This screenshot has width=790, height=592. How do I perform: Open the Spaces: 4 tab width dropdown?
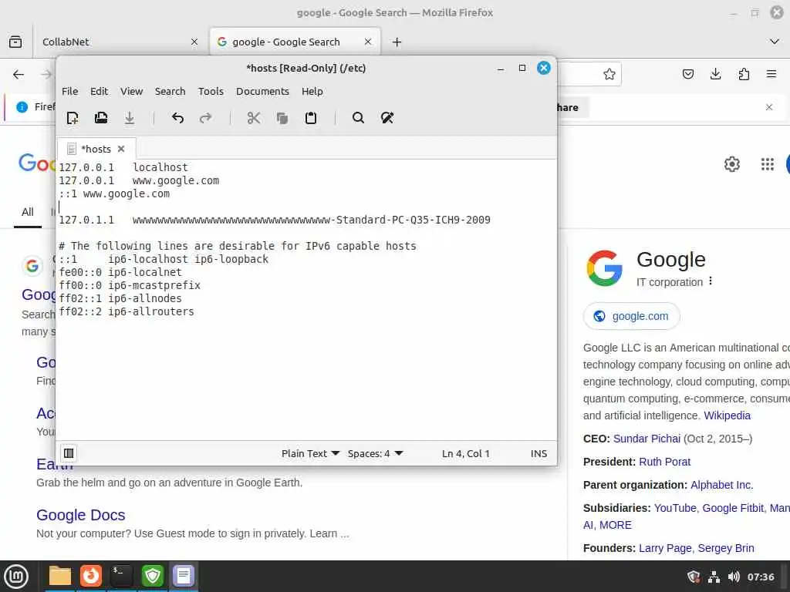coord(376,453)
